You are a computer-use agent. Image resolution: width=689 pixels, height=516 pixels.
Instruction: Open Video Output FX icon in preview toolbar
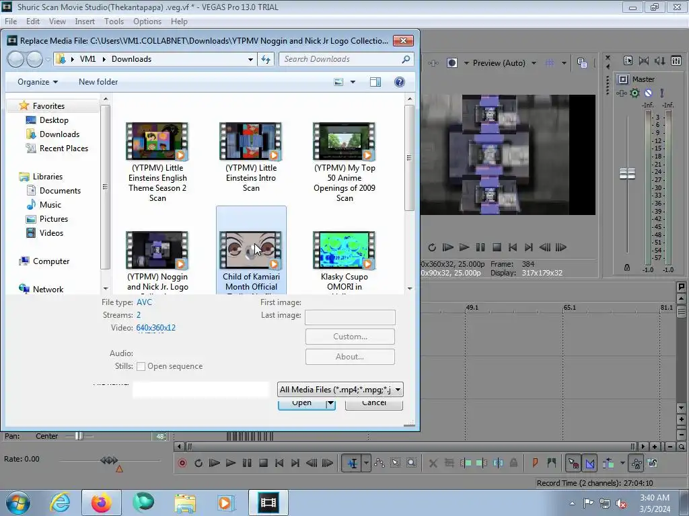(x=433, y=62)
